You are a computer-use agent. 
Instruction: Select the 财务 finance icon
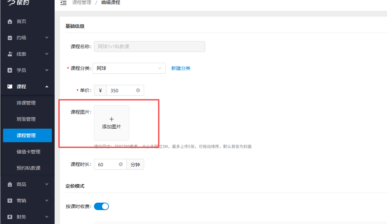coord(9,217)
